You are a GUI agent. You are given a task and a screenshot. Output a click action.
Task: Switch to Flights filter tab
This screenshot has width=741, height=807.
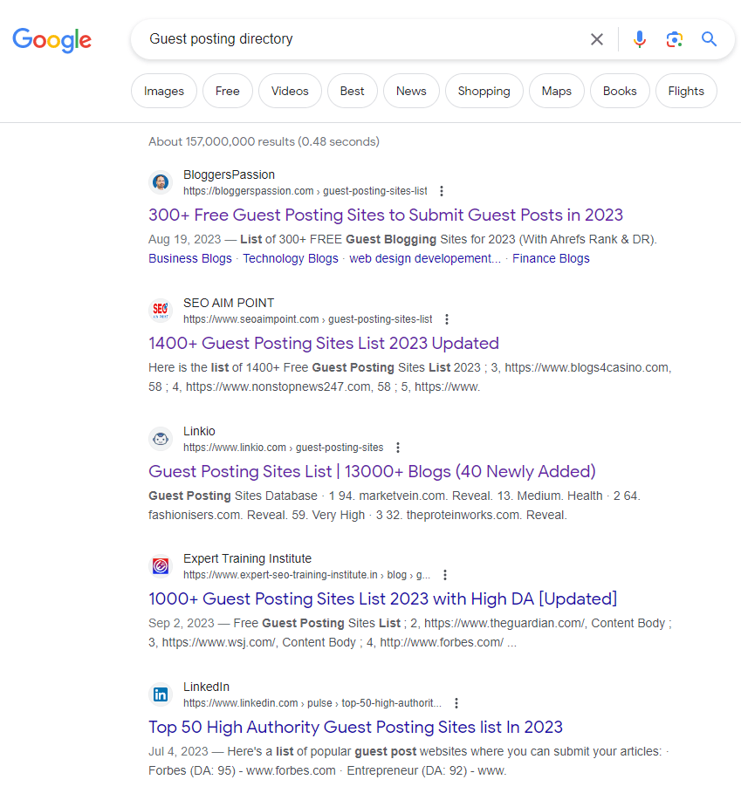(686, 91)
